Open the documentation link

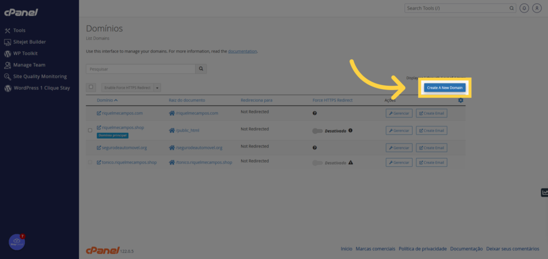point(243,51)
